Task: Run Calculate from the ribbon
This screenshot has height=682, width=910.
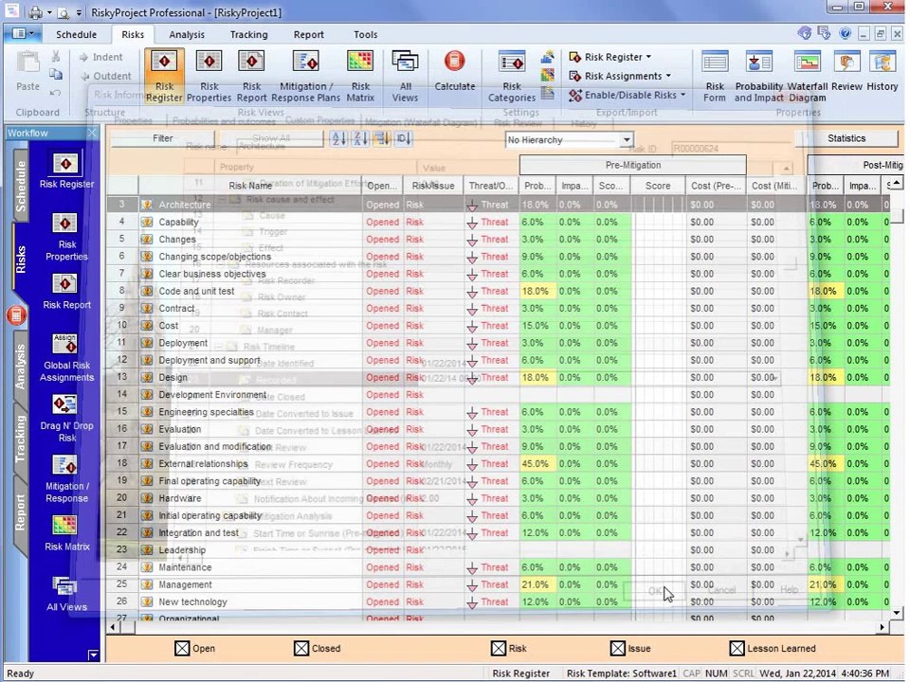Action: 454,71
